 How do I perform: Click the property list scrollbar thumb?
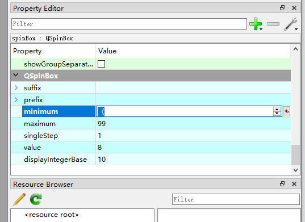295,155
